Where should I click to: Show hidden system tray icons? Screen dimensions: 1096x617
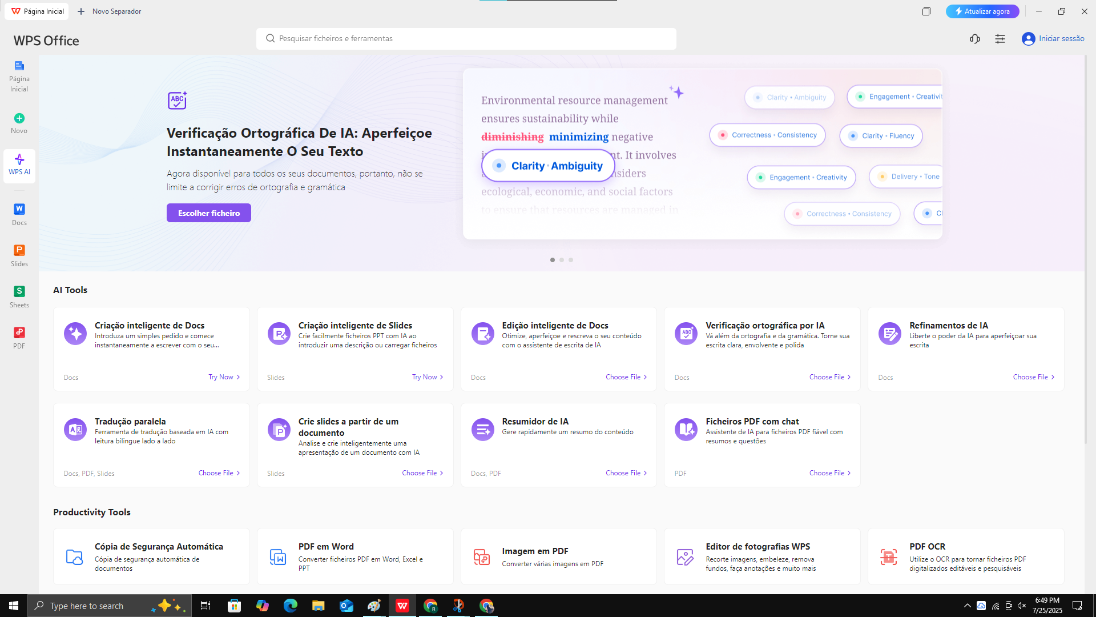pos(967,606)
